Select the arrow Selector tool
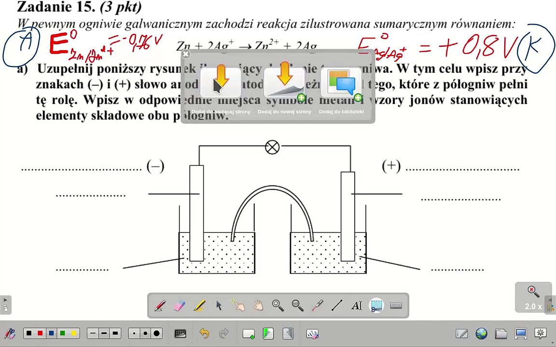 219,305
